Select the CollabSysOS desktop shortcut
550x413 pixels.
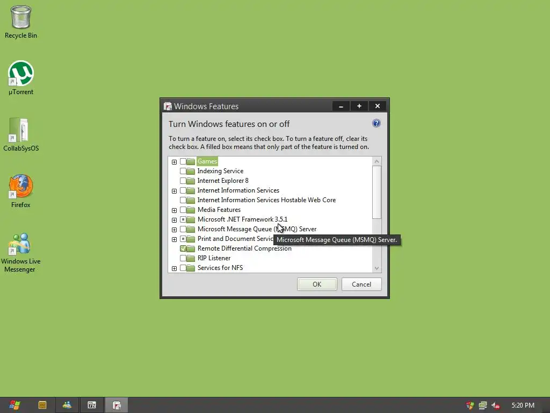(21, 134)
